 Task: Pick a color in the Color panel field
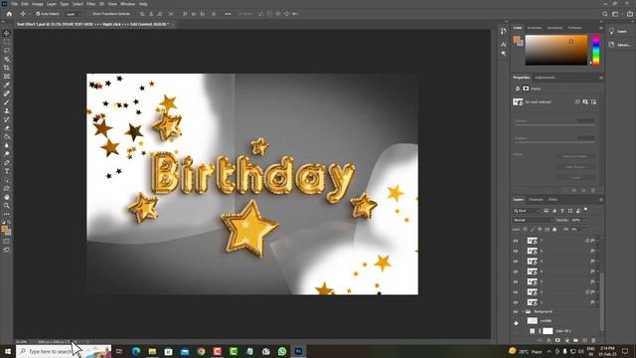[556, 50]
